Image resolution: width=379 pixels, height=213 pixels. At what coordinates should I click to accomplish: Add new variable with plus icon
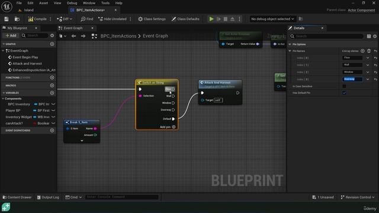click(52, 93)
